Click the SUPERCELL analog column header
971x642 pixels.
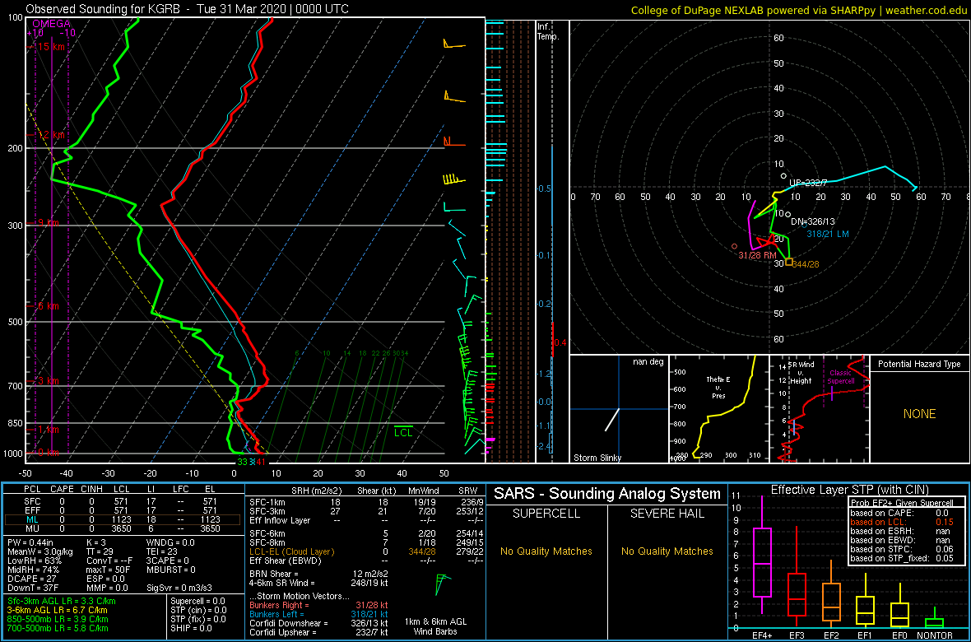click(546, 514)
